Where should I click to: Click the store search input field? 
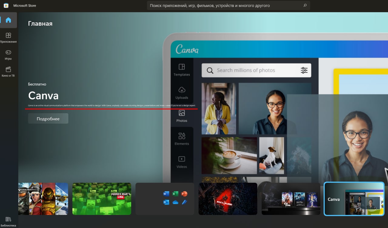pyautogui.click(x=228, y=5)
